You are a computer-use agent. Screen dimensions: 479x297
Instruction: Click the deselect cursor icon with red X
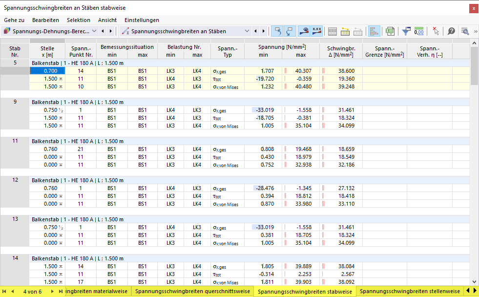pos(436,31)
